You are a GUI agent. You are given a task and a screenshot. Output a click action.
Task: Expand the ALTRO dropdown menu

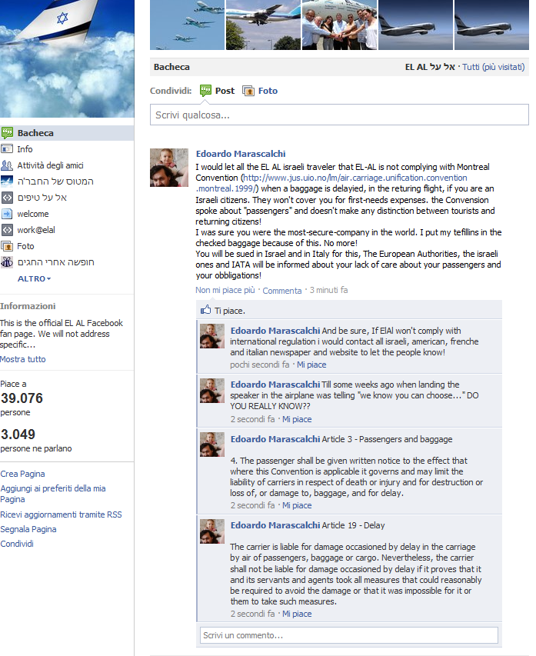click(x=34, y=278)
